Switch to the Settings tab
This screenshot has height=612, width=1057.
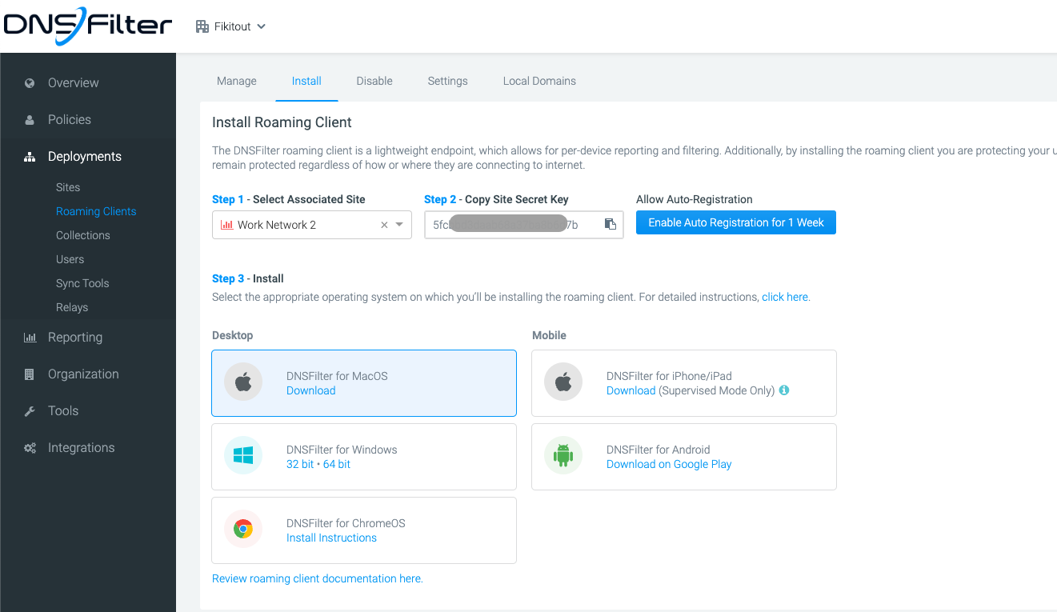click(447, 81)
